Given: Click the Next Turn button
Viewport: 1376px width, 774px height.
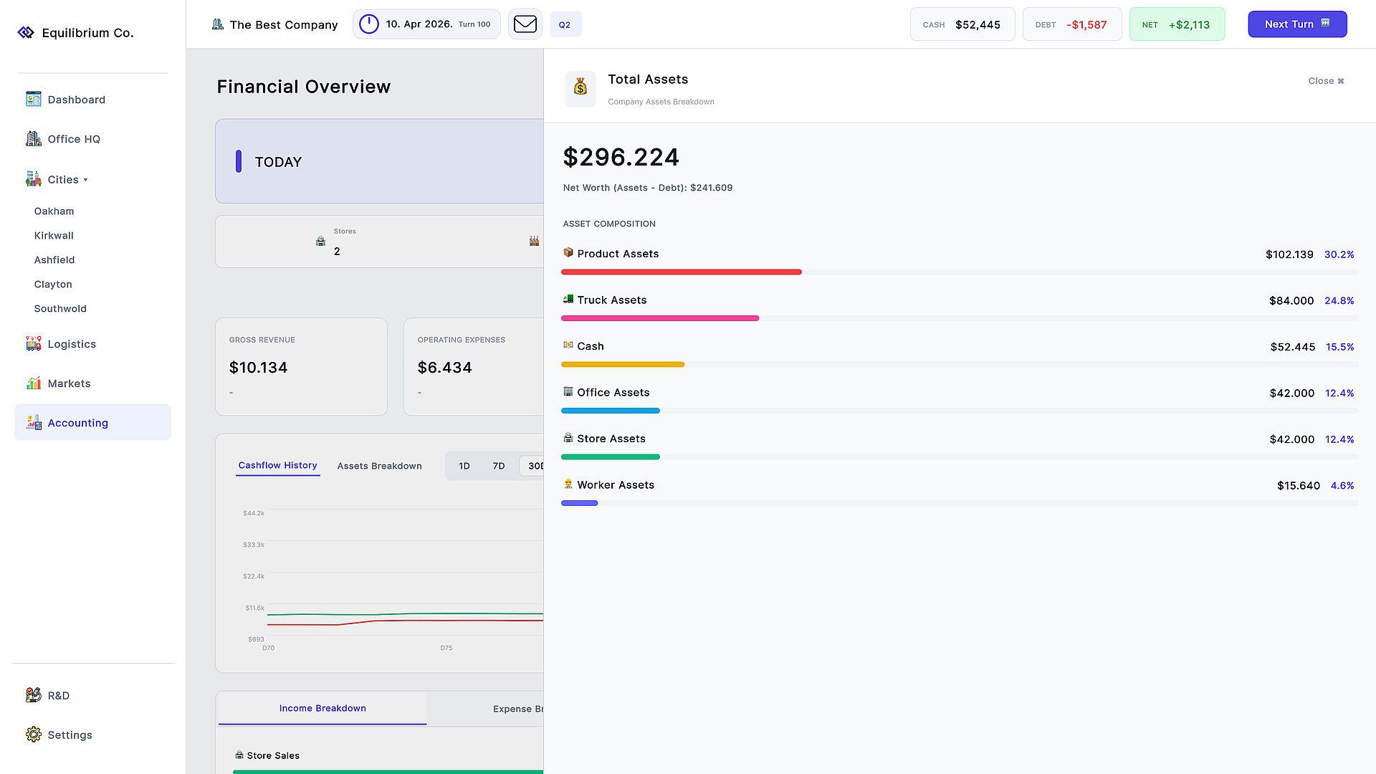Looking at the screenshot, I should tap(1297, 24).
